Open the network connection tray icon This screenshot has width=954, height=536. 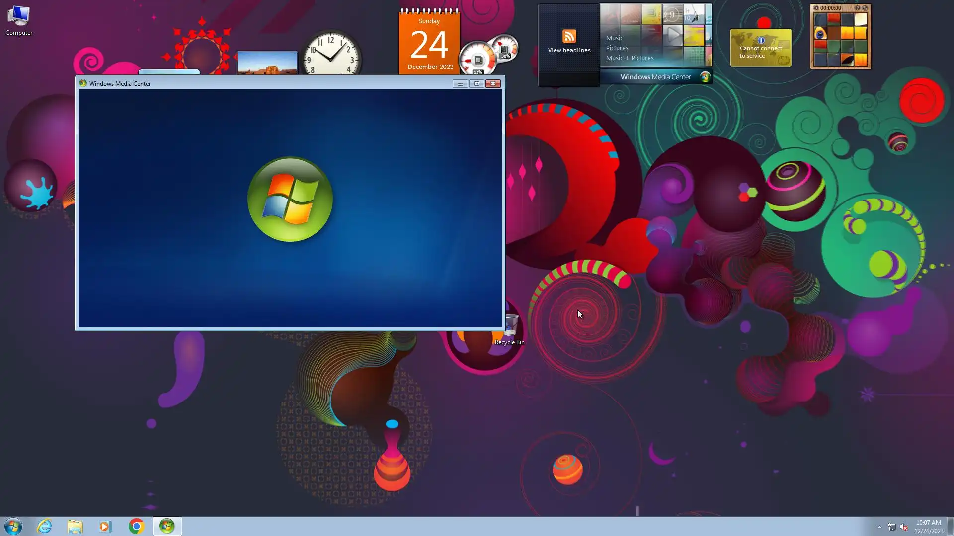[x=892, y=527]
